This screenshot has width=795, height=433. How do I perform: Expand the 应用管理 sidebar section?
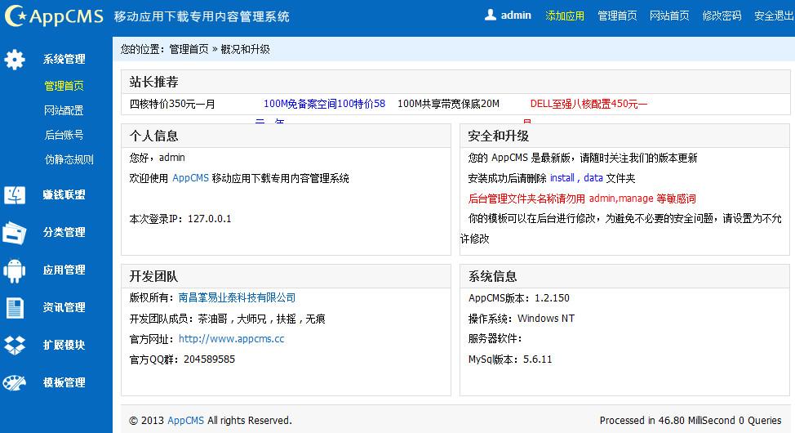pos(64,270)
